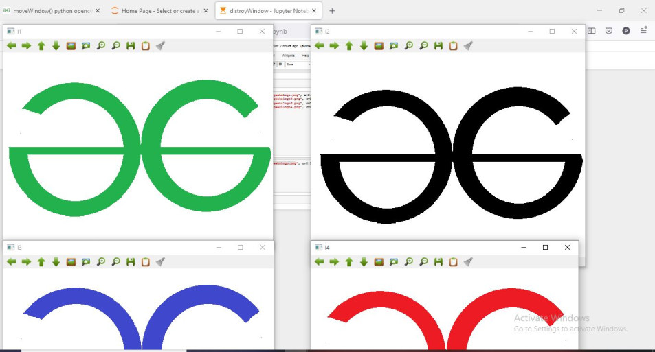Pan right in the I4 window

coord(334,262)
